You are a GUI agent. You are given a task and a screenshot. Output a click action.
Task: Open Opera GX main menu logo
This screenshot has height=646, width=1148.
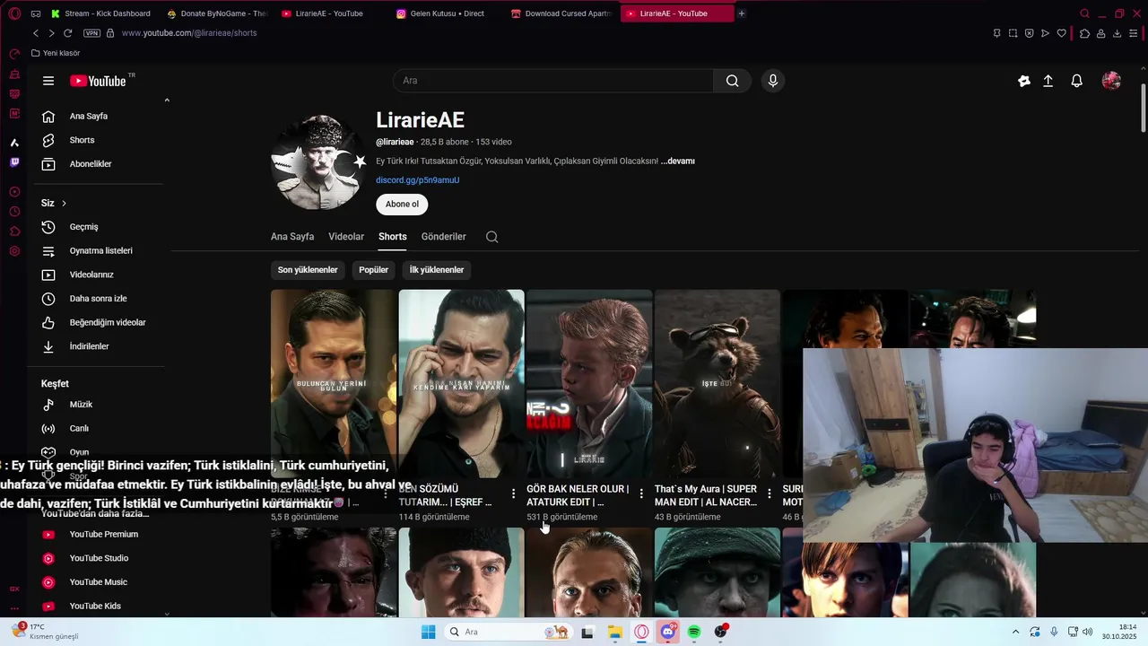click(x=14, y=13)
